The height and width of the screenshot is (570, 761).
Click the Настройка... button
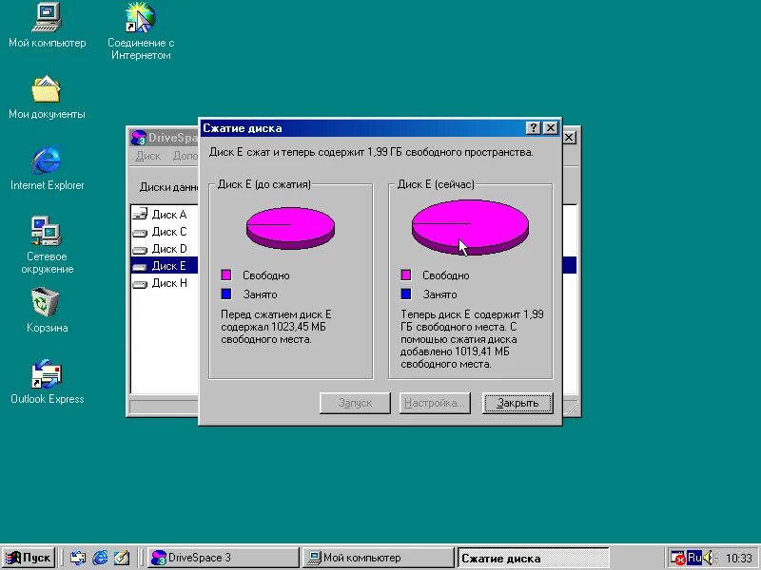point(435,403)
